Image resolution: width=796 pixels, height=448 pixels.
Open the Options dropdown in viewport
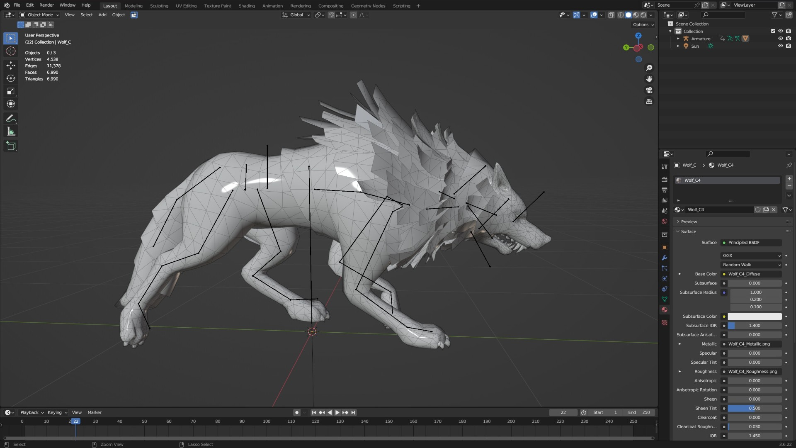click(643, 24)
